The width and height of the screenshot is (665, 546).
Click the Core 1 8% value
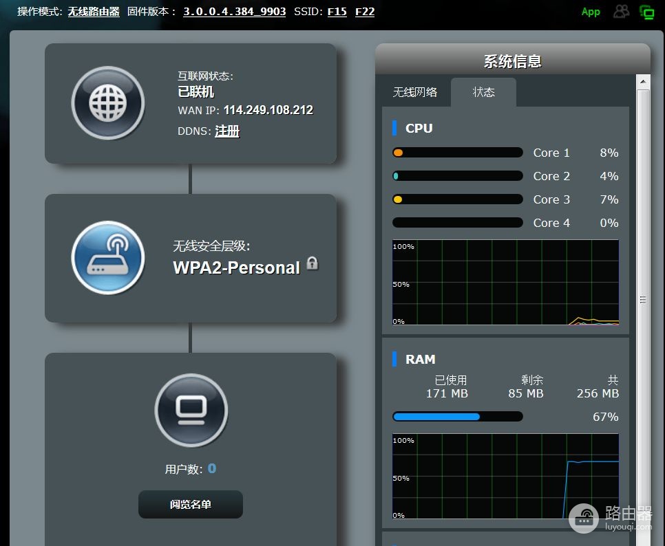click(609, 153)
